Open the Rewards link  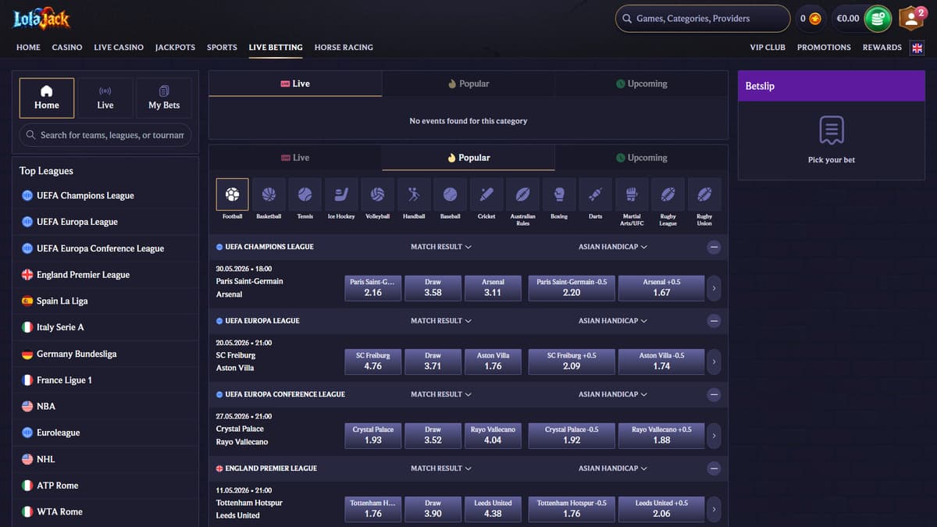882,48
